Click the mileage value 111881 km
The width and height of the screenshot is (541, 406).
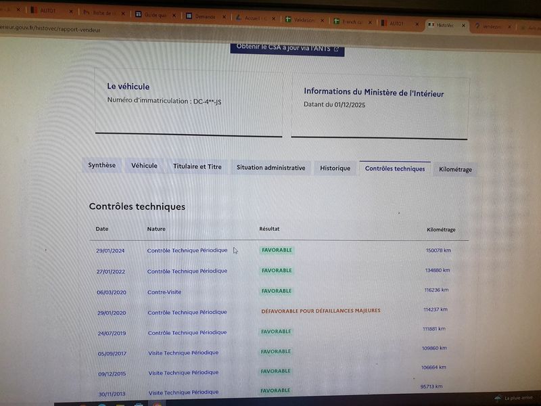pyautogui.click(x=434, y=329)
